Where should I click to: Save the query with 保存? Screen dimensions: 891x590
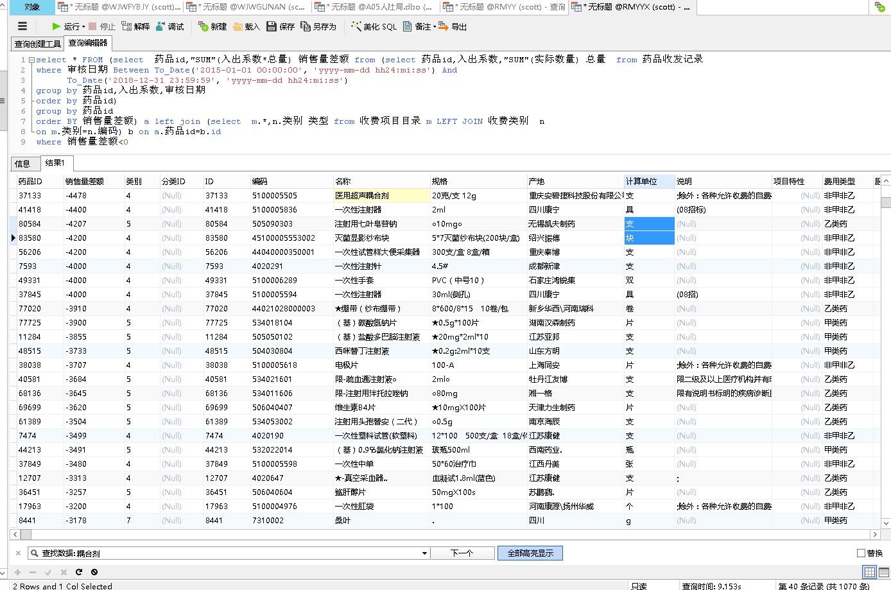pos(281,26)
